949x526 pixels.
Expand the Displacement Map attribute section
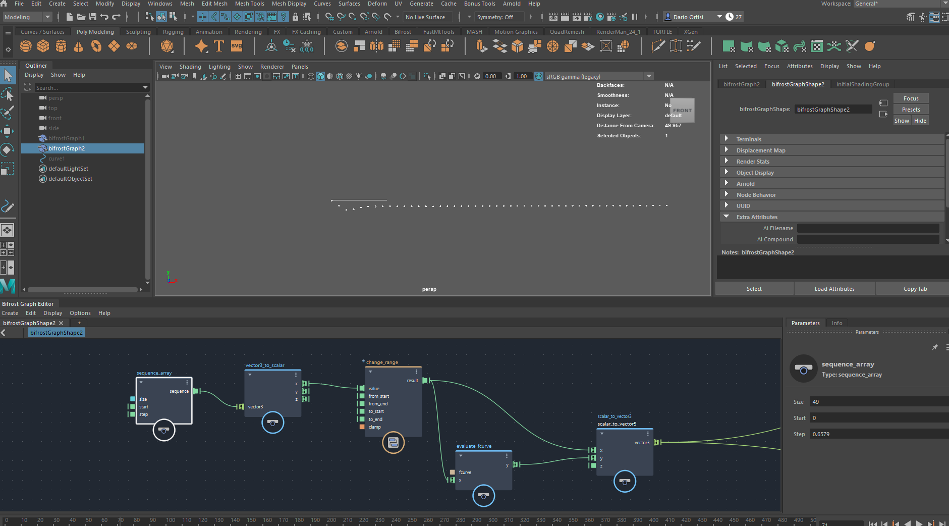760,150
